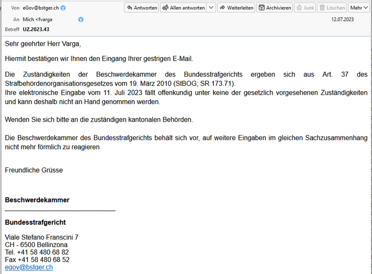Click the address Viale Stefano Franscini 7
Viewport: 372px width, 274px height.
42,237
